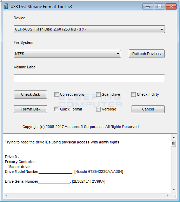Tick the Scan drive checkbox
180x202 pixels.
click(x=98, y=94)
